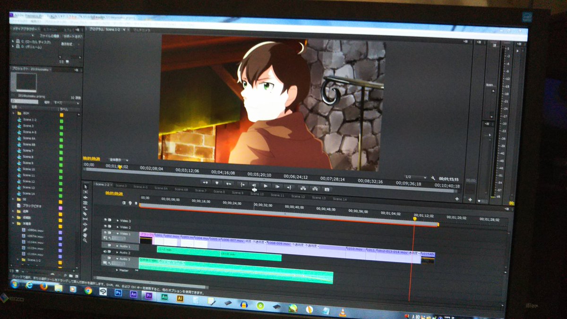Click the Export Frame camera icon
The width and height of the screenshot is (567, 319).
coord(327,189)
